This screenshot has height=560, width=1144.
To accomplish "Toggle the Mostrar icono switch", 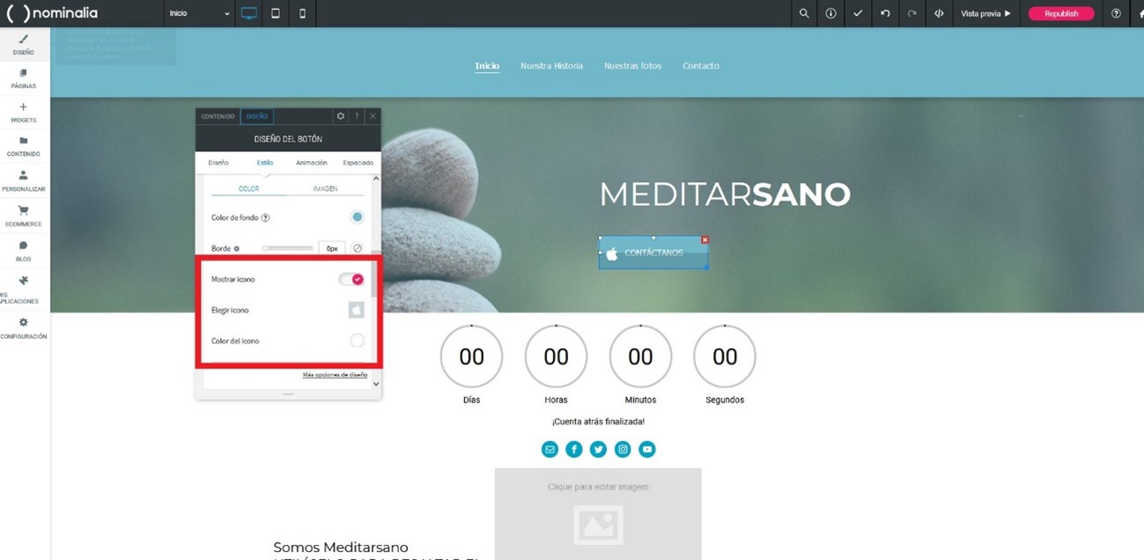I will 351,279.
